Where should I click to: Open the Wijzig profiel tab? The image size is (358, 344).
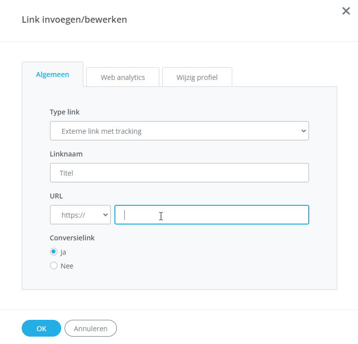197,77
